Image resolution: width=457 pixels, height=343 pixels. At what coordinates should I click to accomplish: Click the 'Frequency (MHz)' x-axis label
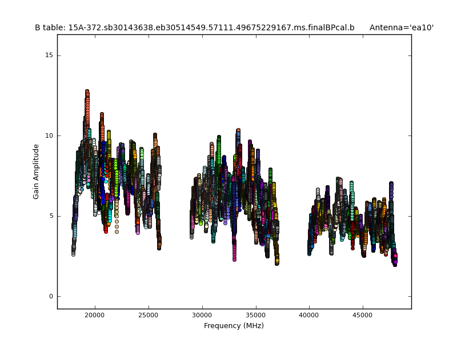pos(234,326)
